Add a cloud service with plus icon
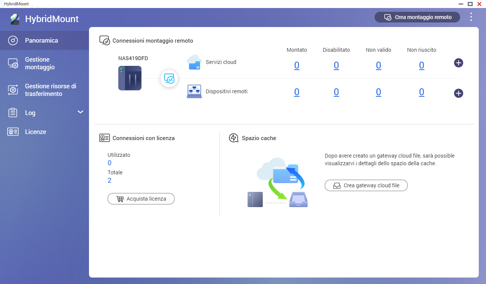The image size is (486, 284). (x=459, y=63)
